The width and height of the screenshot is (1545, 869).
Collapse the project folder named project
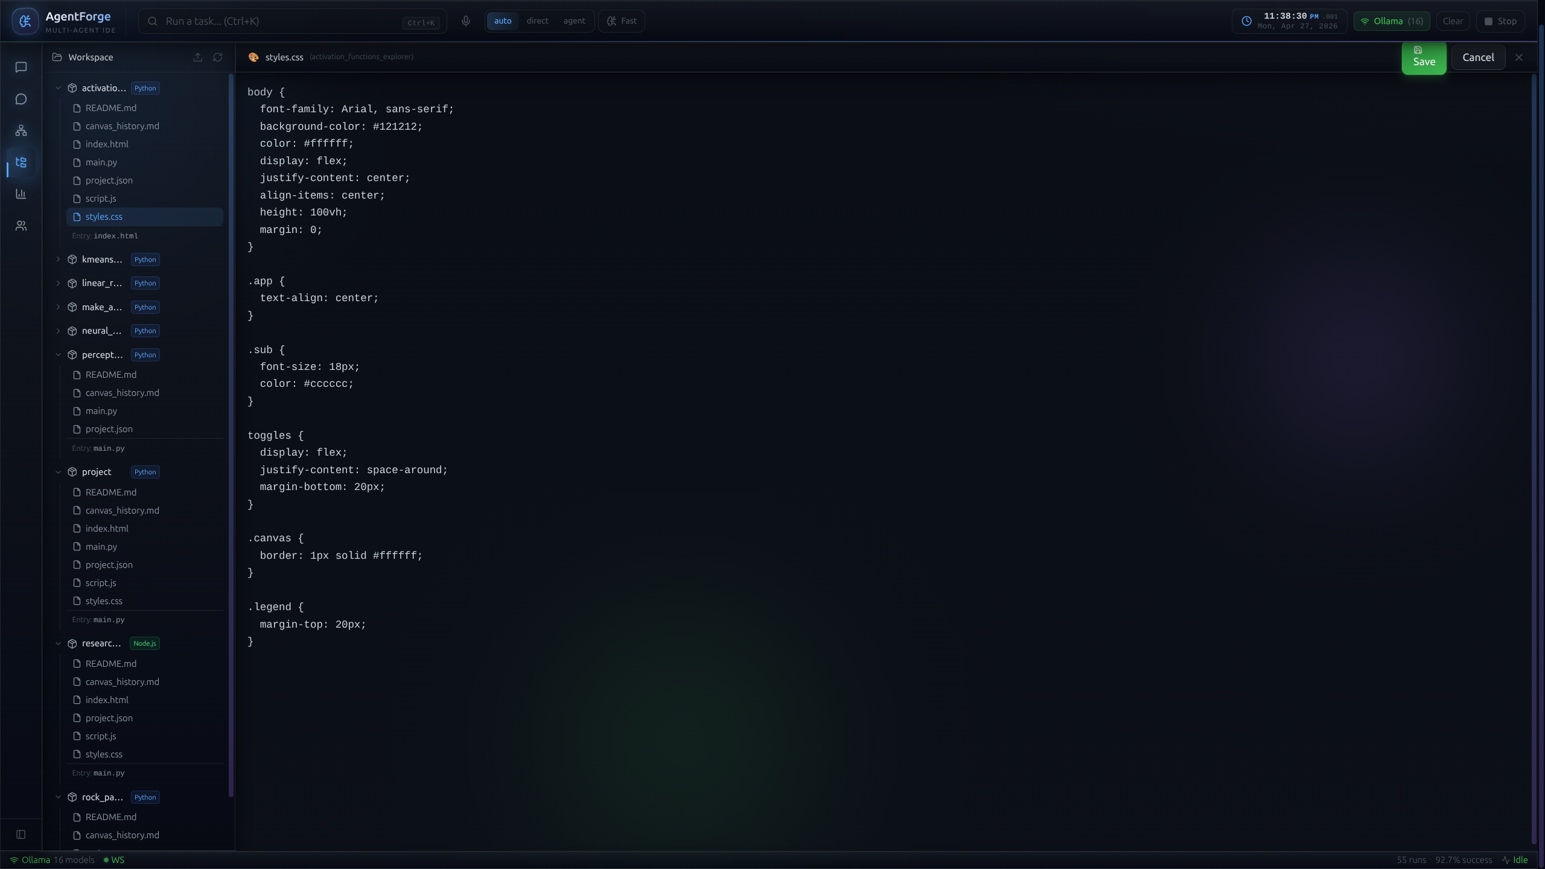tap(58, 472)
